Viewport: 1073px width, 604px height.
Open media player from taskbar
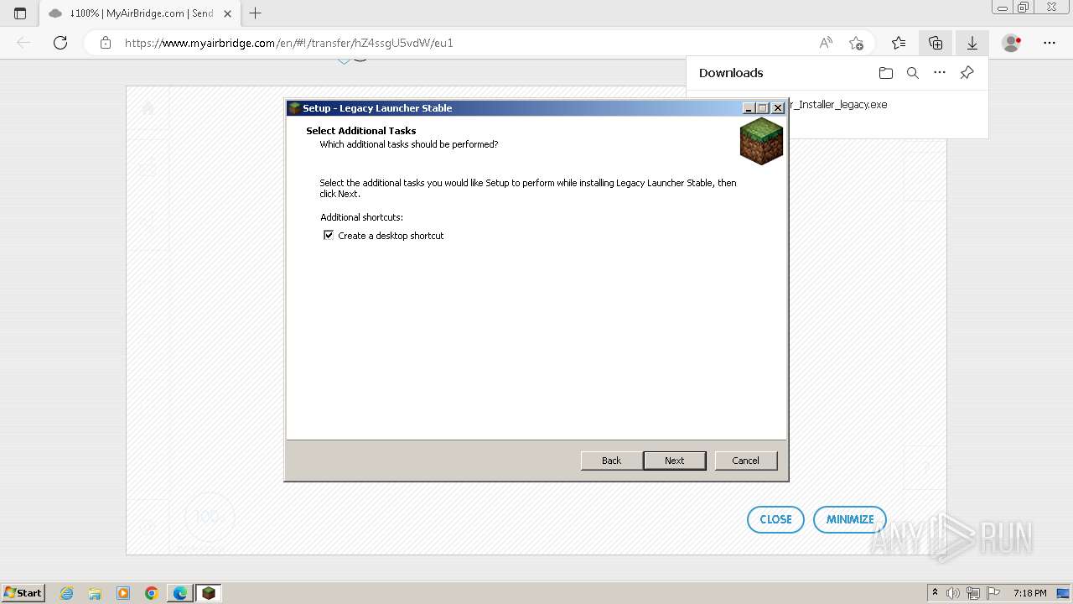(123, 593)
